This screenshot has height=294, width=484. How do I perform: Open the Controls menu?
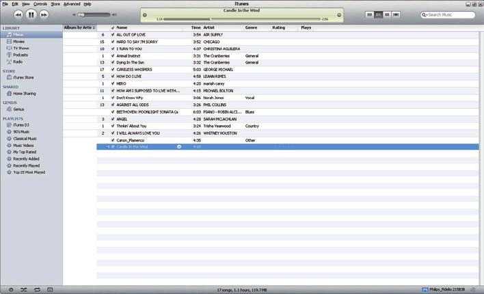click(40, 4)
